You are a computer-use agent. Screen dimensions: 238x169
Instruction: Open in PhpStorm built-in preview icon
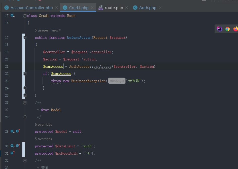tap(219, 29)
